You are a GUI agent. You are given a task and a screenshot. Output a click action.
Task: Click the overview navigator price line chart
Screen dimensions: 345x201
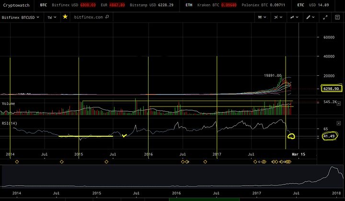pos(172,177)
